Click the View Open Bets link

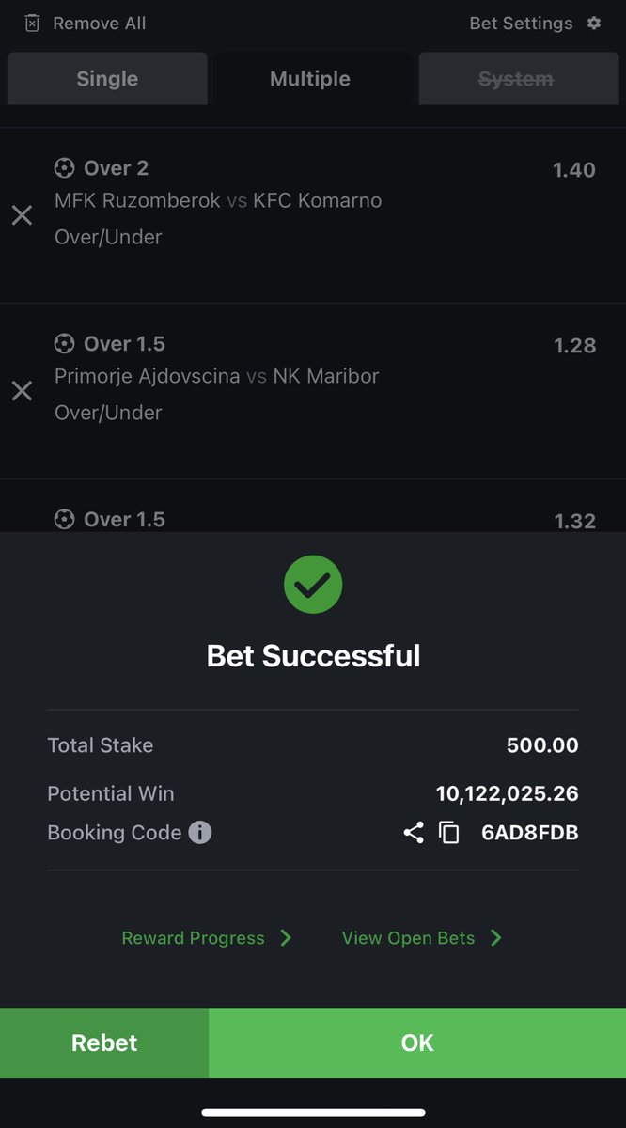(408, 938)
